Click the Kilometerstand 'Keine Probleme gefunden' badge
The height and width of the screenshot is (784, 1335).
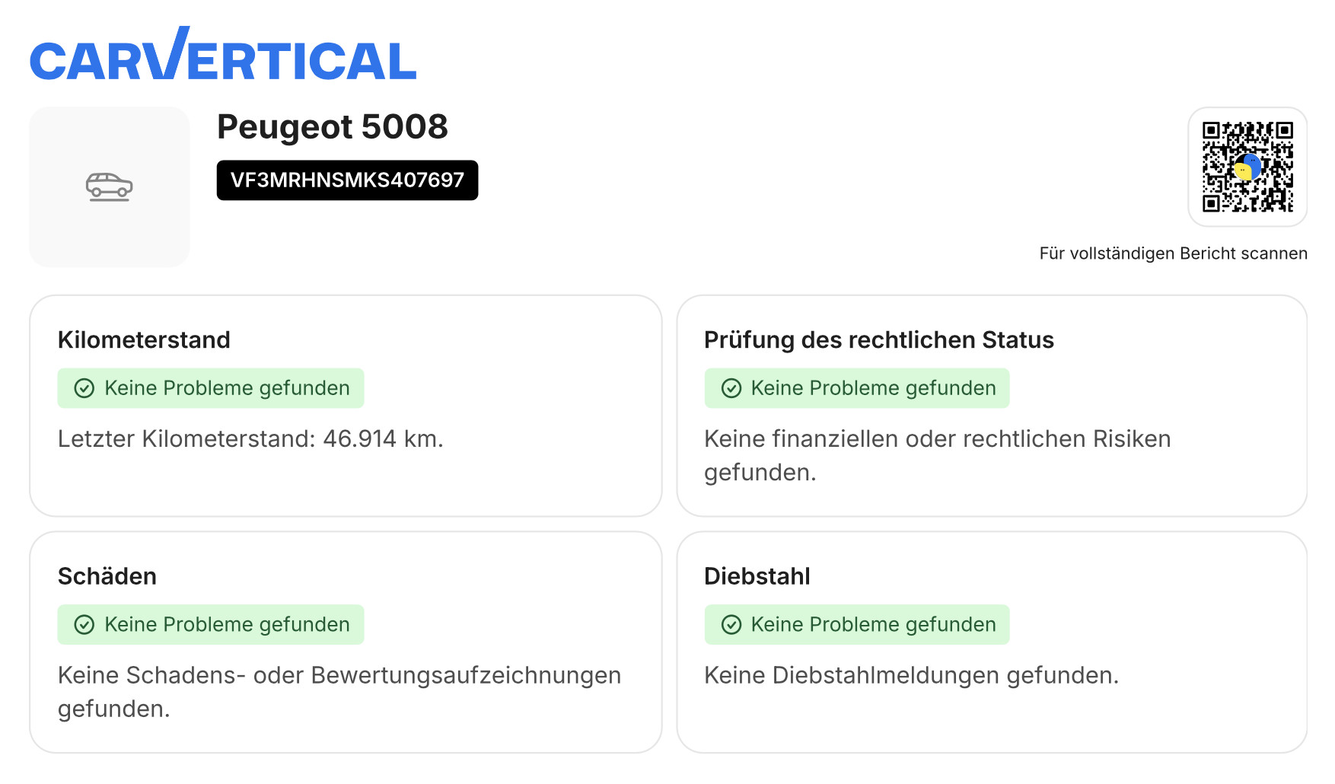[211, 388]
